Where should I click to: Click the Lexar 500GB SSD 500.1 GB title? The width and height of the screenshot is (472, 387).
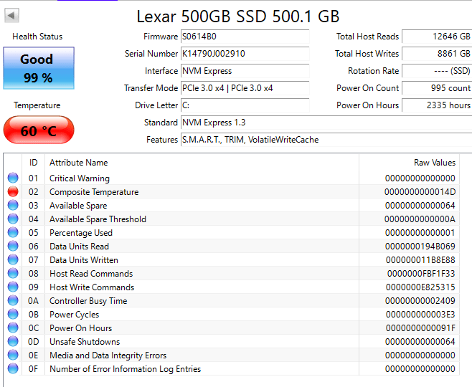[238, 16]
